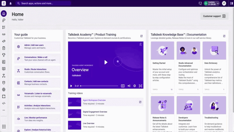Open open-book icon in left sidebar
This screenshot has width=234, height=132.
[4, 69]
